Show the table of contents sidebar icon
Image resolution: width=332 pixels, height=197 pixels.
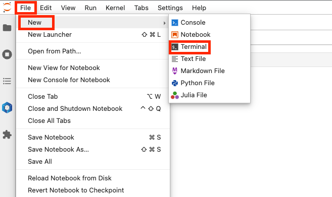click(7, 81)
